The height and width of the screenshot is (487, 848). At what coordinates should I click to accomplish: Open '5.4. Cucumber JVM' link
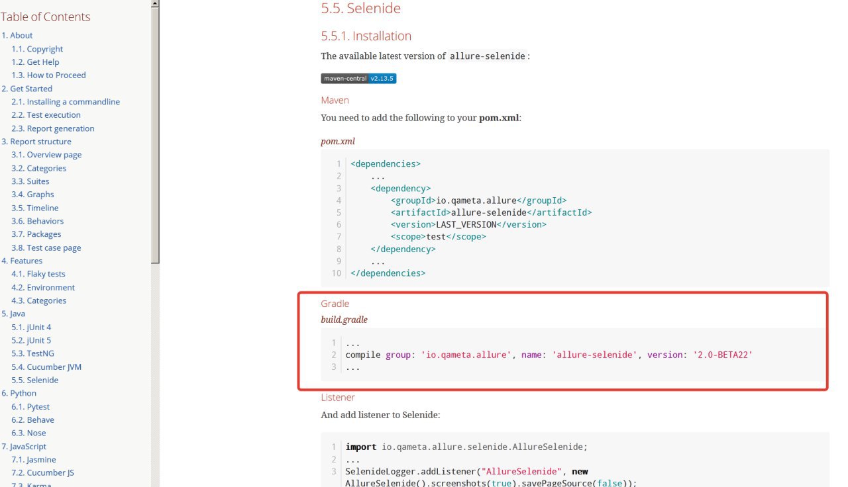click(x=46, y=367)
